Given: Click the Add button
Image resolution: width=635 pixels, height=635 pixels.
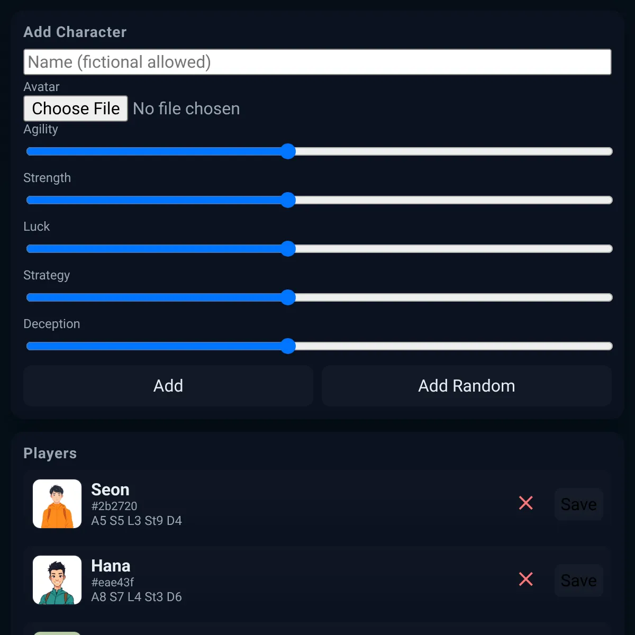Looking at the screenshot, I should click(168, 386).
